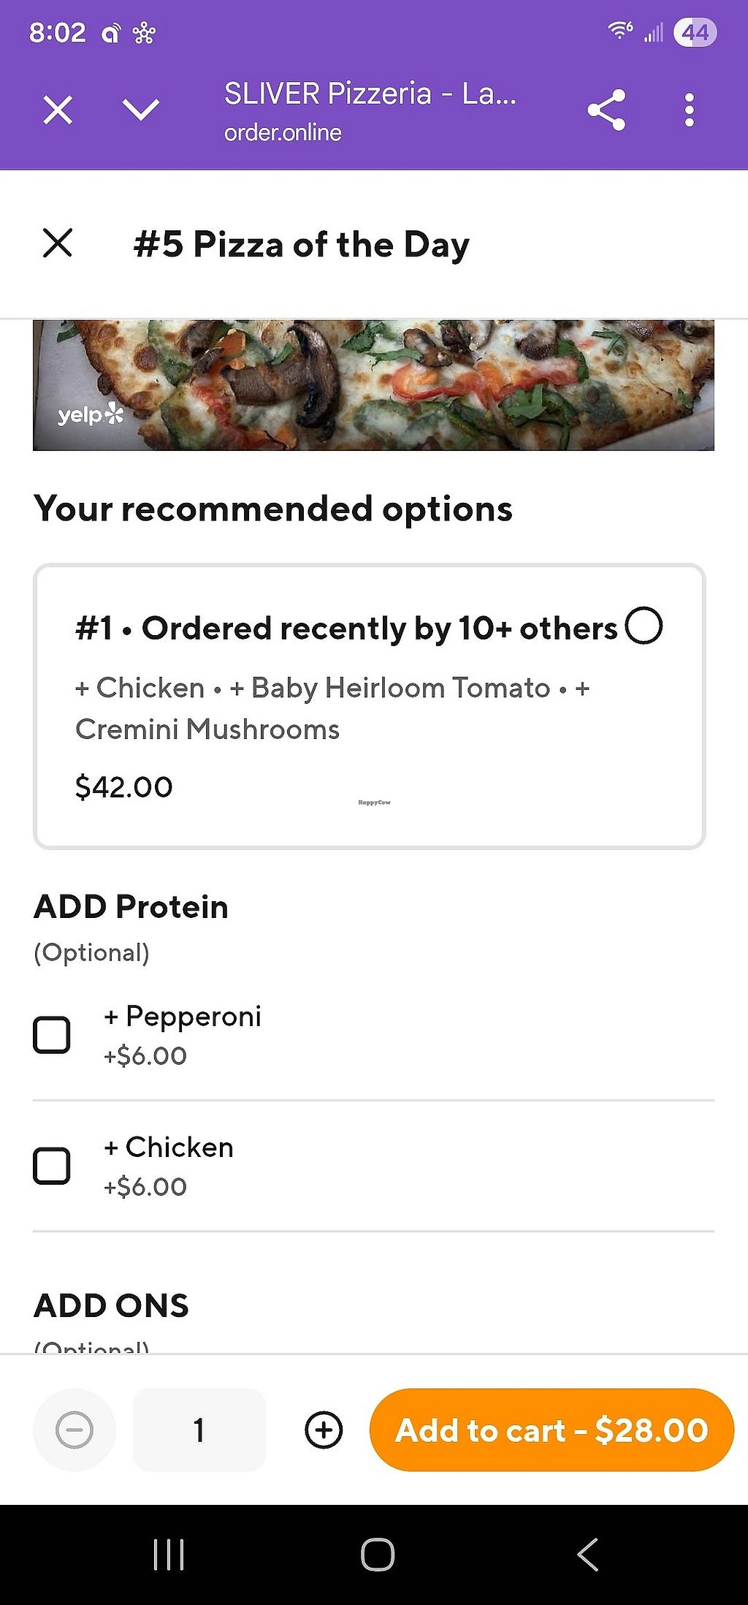Check the Chicken protein checkbox

pos(52,1166)
